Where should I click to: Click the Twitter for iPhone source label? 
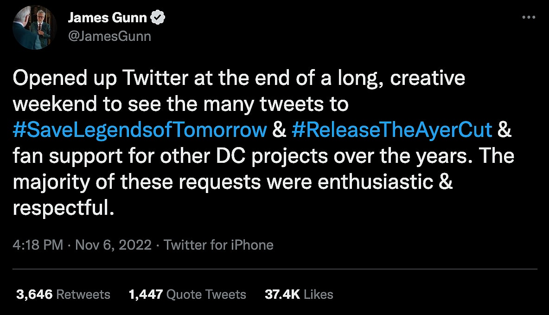click(218, 244)
